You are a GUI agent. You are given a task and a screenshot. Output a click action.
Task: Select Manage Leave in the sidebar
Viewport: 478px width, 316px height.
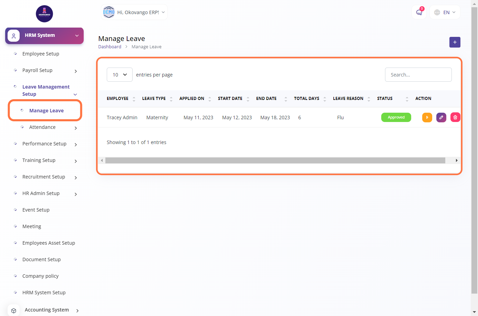46,111
